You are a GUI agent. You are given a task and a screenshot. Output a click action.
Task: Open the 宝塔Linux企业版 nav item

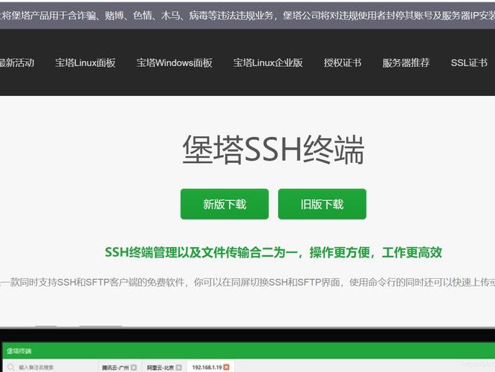[x=268, y=63]
